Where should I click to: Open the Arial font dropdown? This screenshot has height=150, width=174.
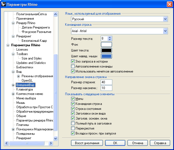165,31
